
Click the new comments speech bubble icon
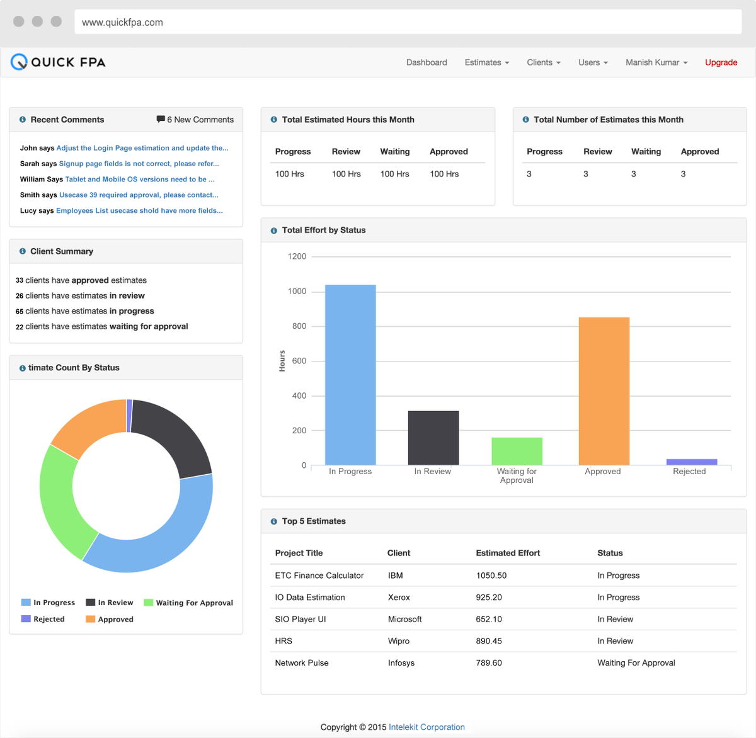[161, 119]
